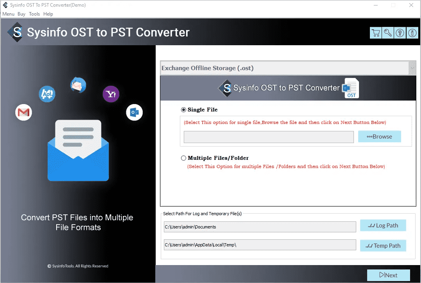Image resolution: width=421 pixels, height=283 pixels.
Task: Click the blue envelope illustration
Action: click(x=78, y=150)
